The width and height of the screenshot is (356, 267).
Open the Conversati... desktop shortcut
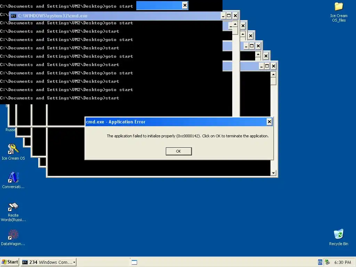(x=13, y=180)
